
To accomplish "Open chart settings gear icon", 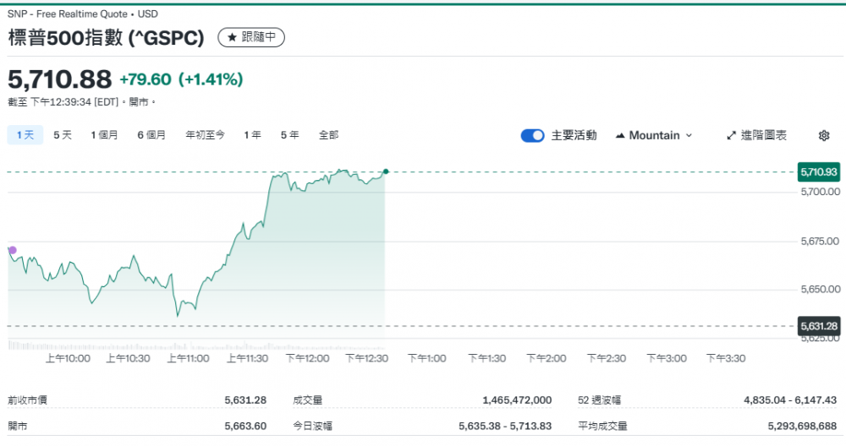I will (x=824, y=135).
